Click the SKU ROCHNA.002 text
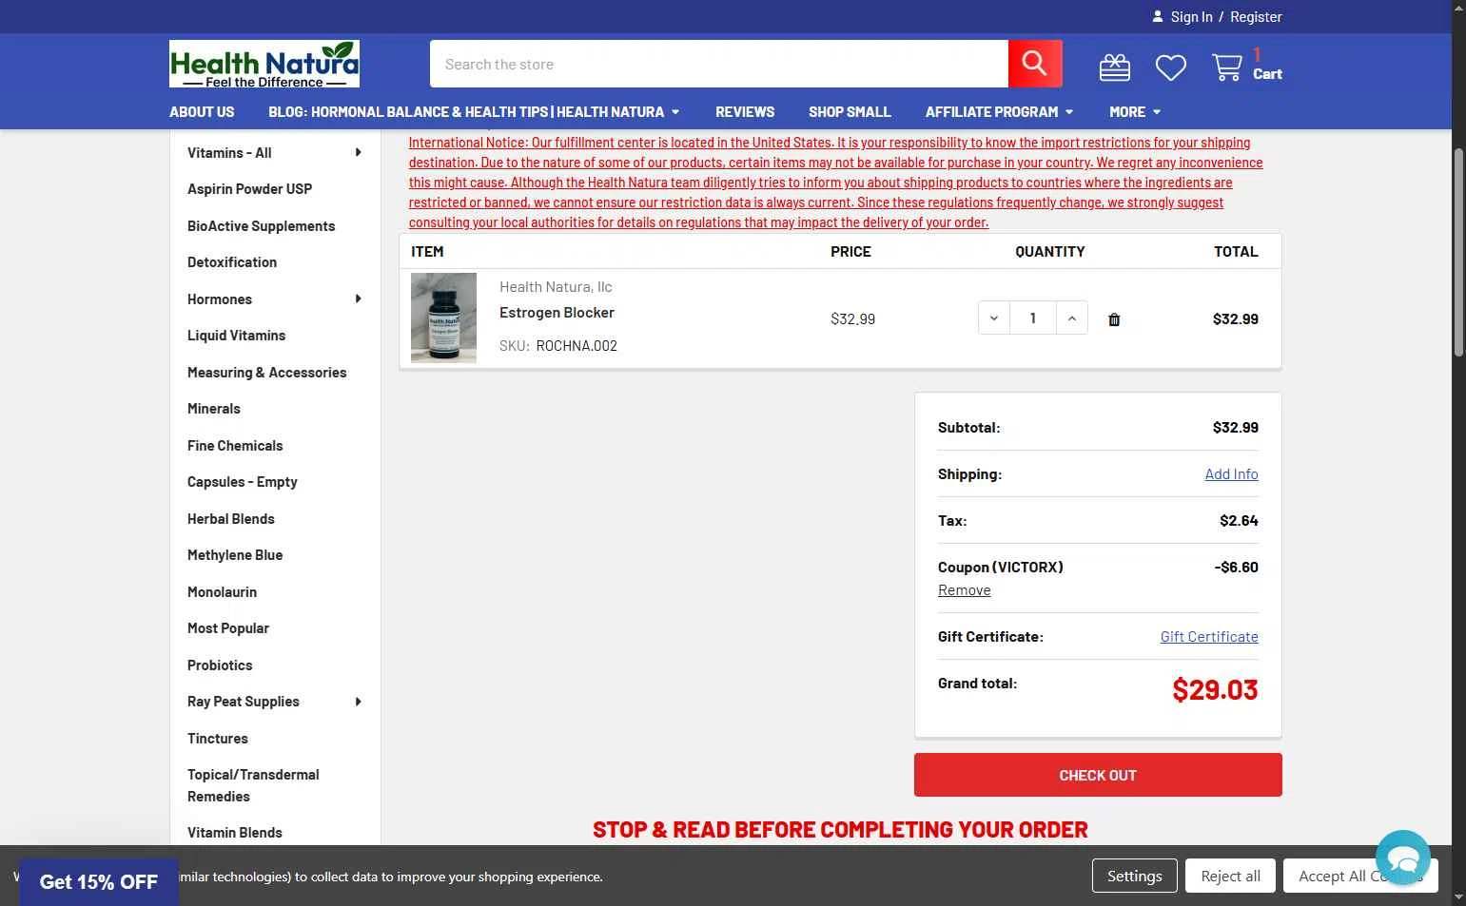 pyautogui.click(x=558, y=345)
